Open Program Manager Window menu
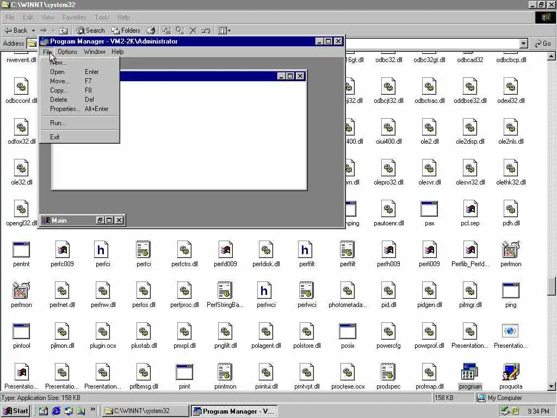This screenshot has width=557, height=418. [95, 52]
